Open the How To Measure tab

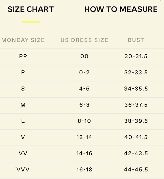click(x=121, y=9)
